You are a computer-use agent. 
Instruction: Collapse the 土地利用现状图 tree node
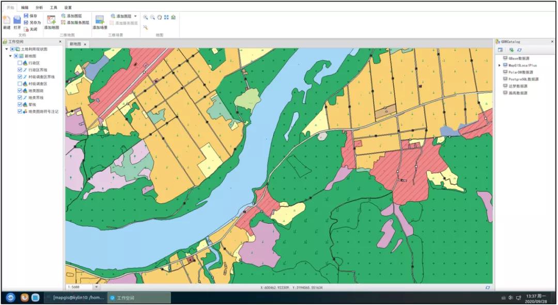pyautogui.click(x=7, y=49)
